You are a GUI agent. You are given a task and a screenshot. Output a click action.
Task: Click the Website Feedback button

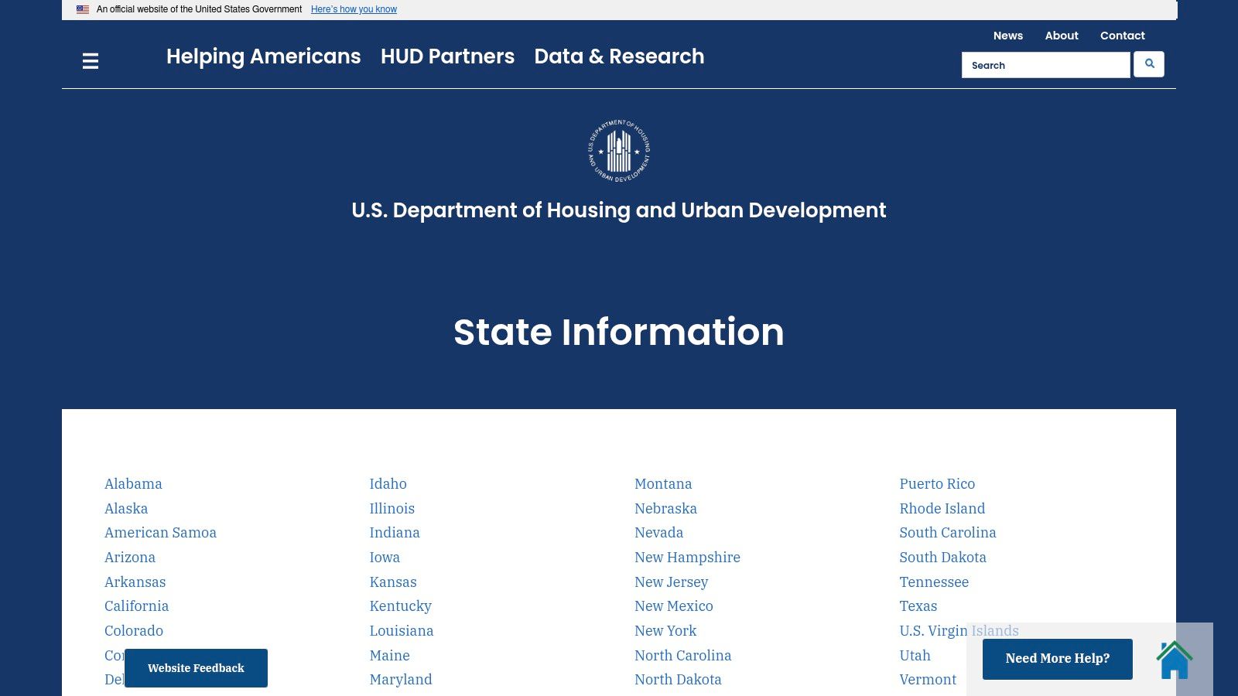(196, 668)
